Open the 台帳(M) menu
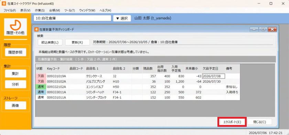289x135 pixels. click(x=55, y=11)
